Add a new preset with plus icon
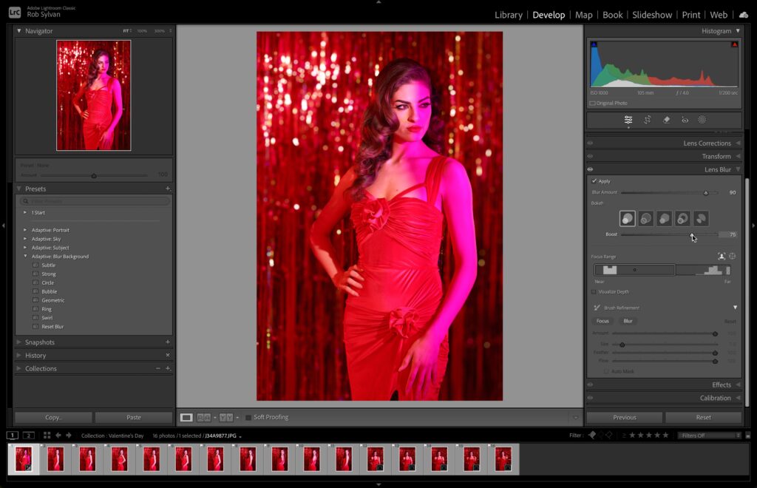 168,189
